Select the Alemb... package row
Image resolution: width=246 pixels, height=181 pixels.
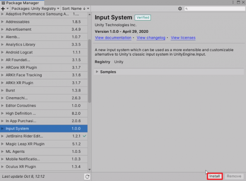(x=44, y=37)
